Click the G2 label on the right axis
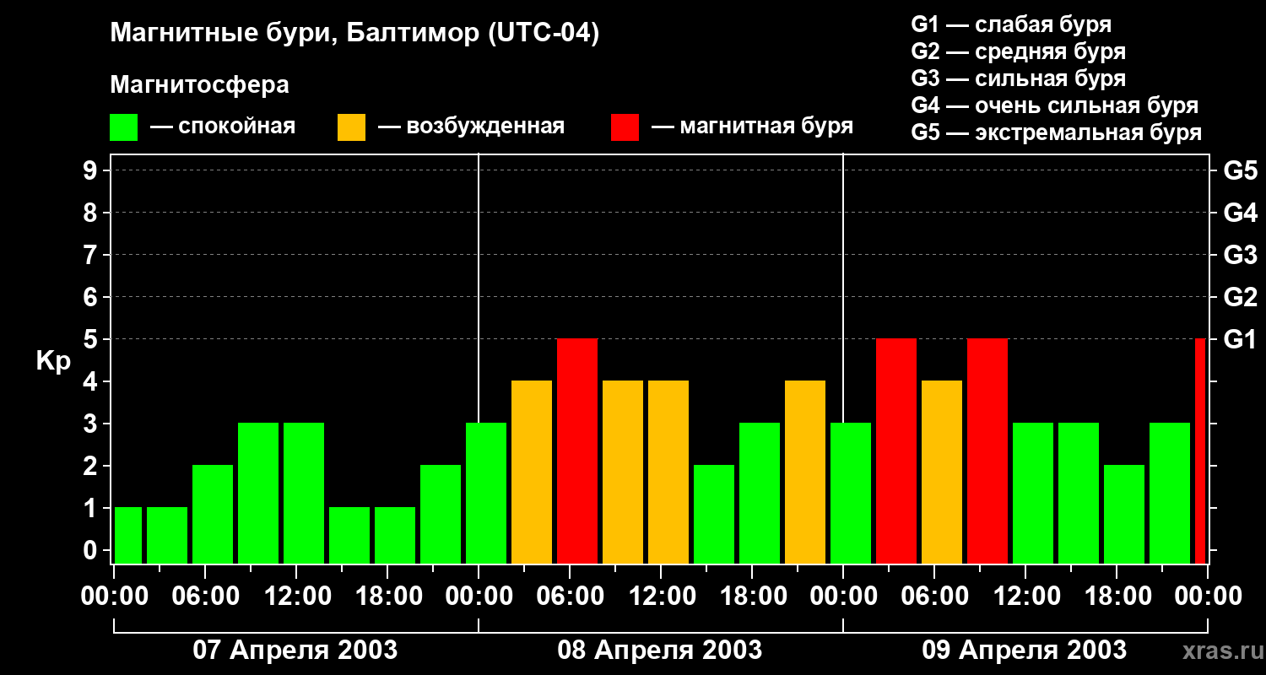Viewport: 1266px width, 675px height. pos(1241,297)
